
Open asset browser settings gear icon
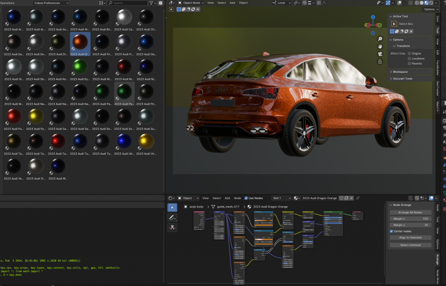160,3
